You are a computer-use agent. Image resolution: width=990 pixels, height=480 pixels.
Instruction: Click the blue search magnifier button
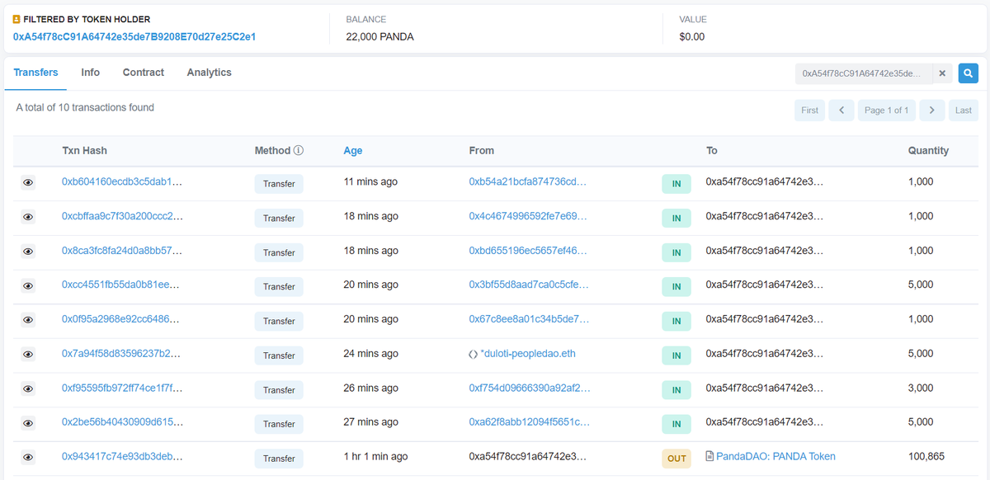pyautogui.click(x=968, y=73)
